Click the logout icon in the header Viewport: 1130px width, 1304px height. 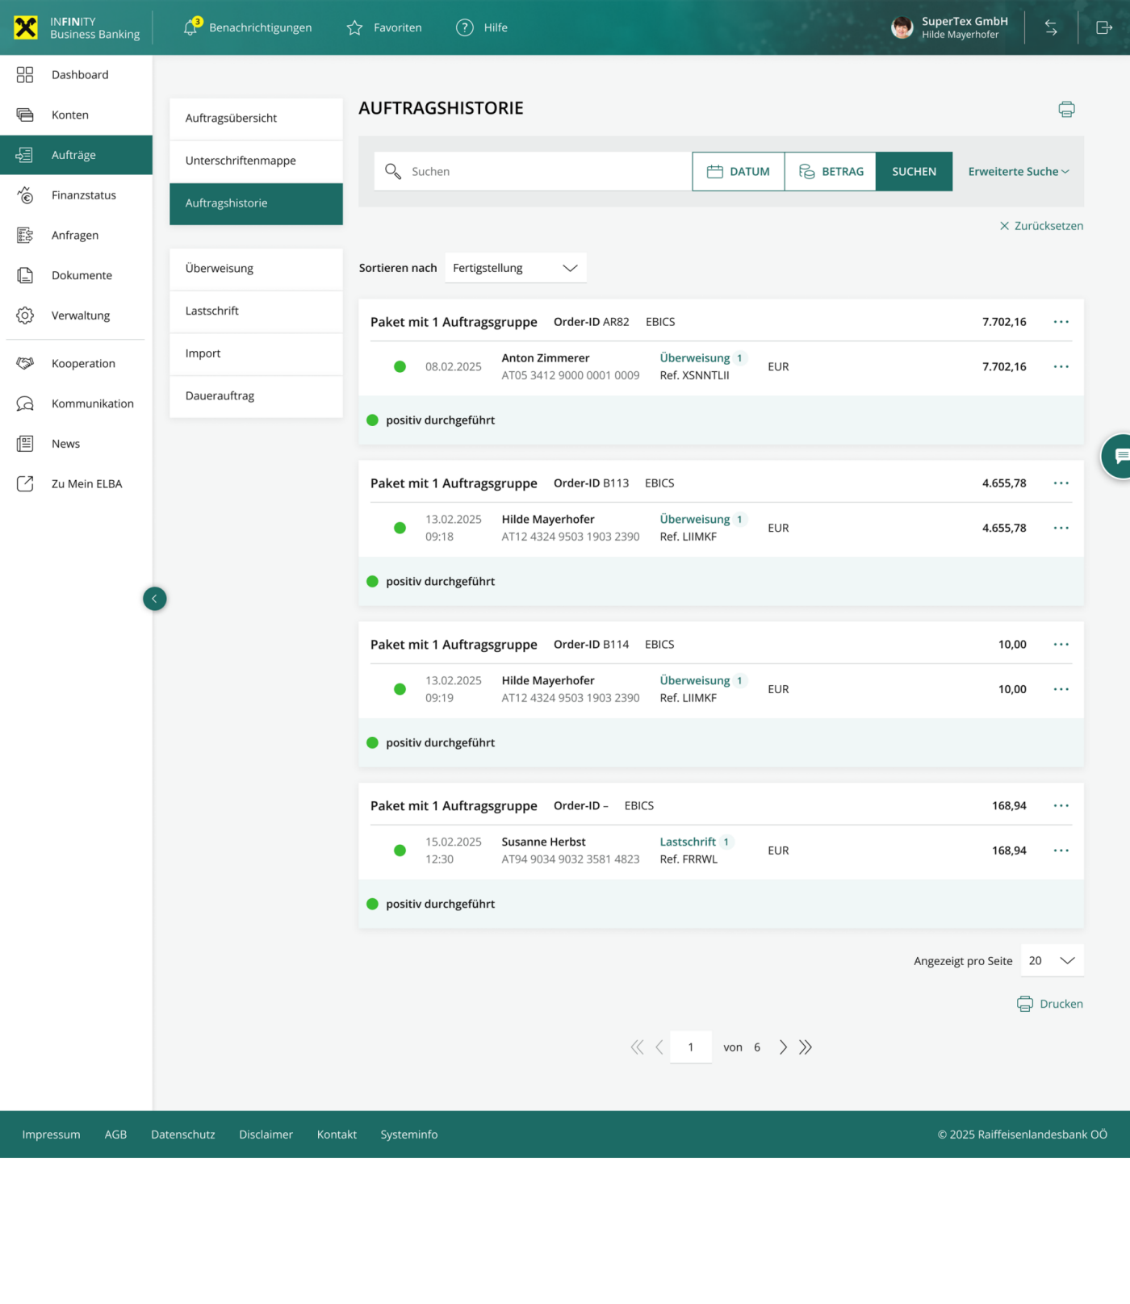click(1103, 27)
